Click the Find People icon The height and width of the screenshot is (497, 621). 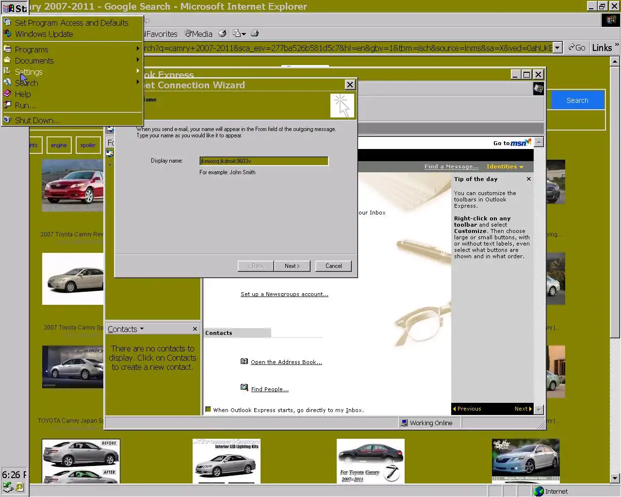(x=245, y=387)
